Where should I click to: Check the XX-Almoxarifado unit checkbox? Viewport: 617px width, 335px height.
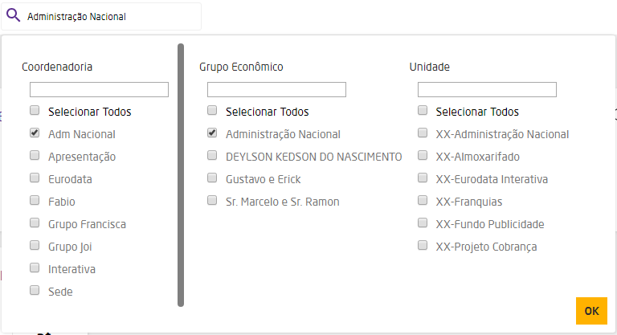423,156
